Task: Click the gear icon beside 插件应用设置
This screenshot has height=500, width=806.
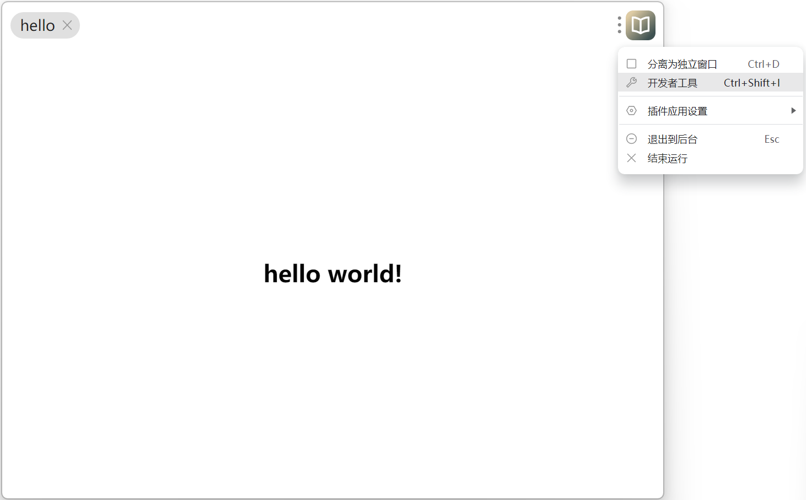Action: [631, 110]
